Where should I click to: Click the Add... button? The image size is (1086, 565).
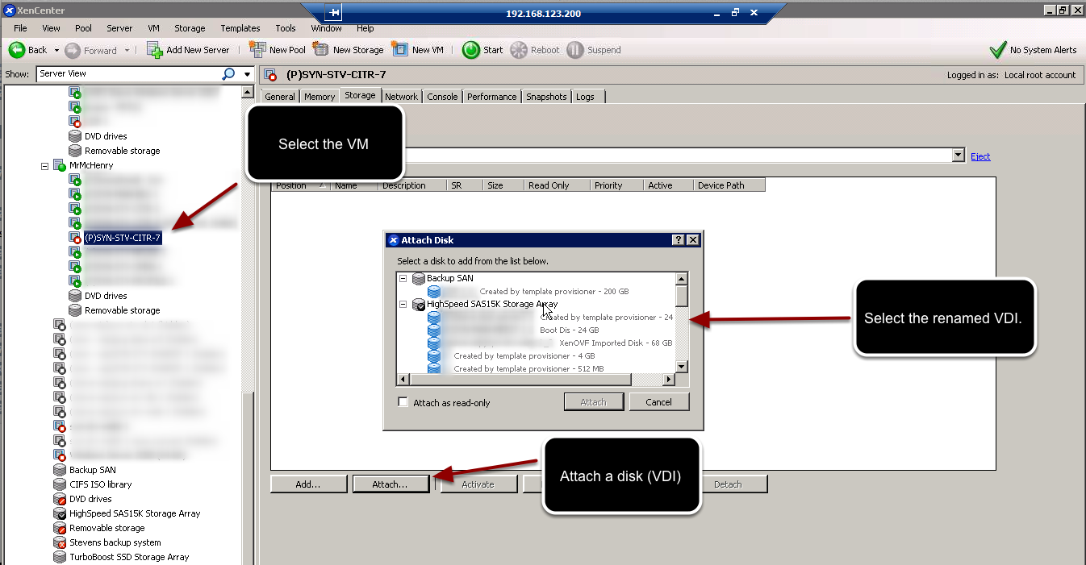pos(308,484)
